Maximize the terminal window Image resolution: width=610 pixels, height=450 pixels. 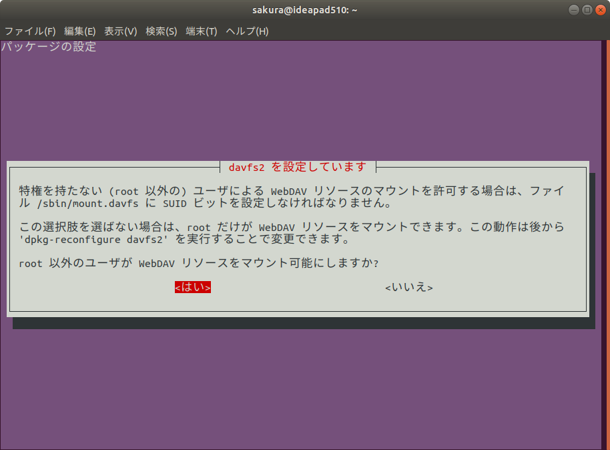click(x=587, y=10)
